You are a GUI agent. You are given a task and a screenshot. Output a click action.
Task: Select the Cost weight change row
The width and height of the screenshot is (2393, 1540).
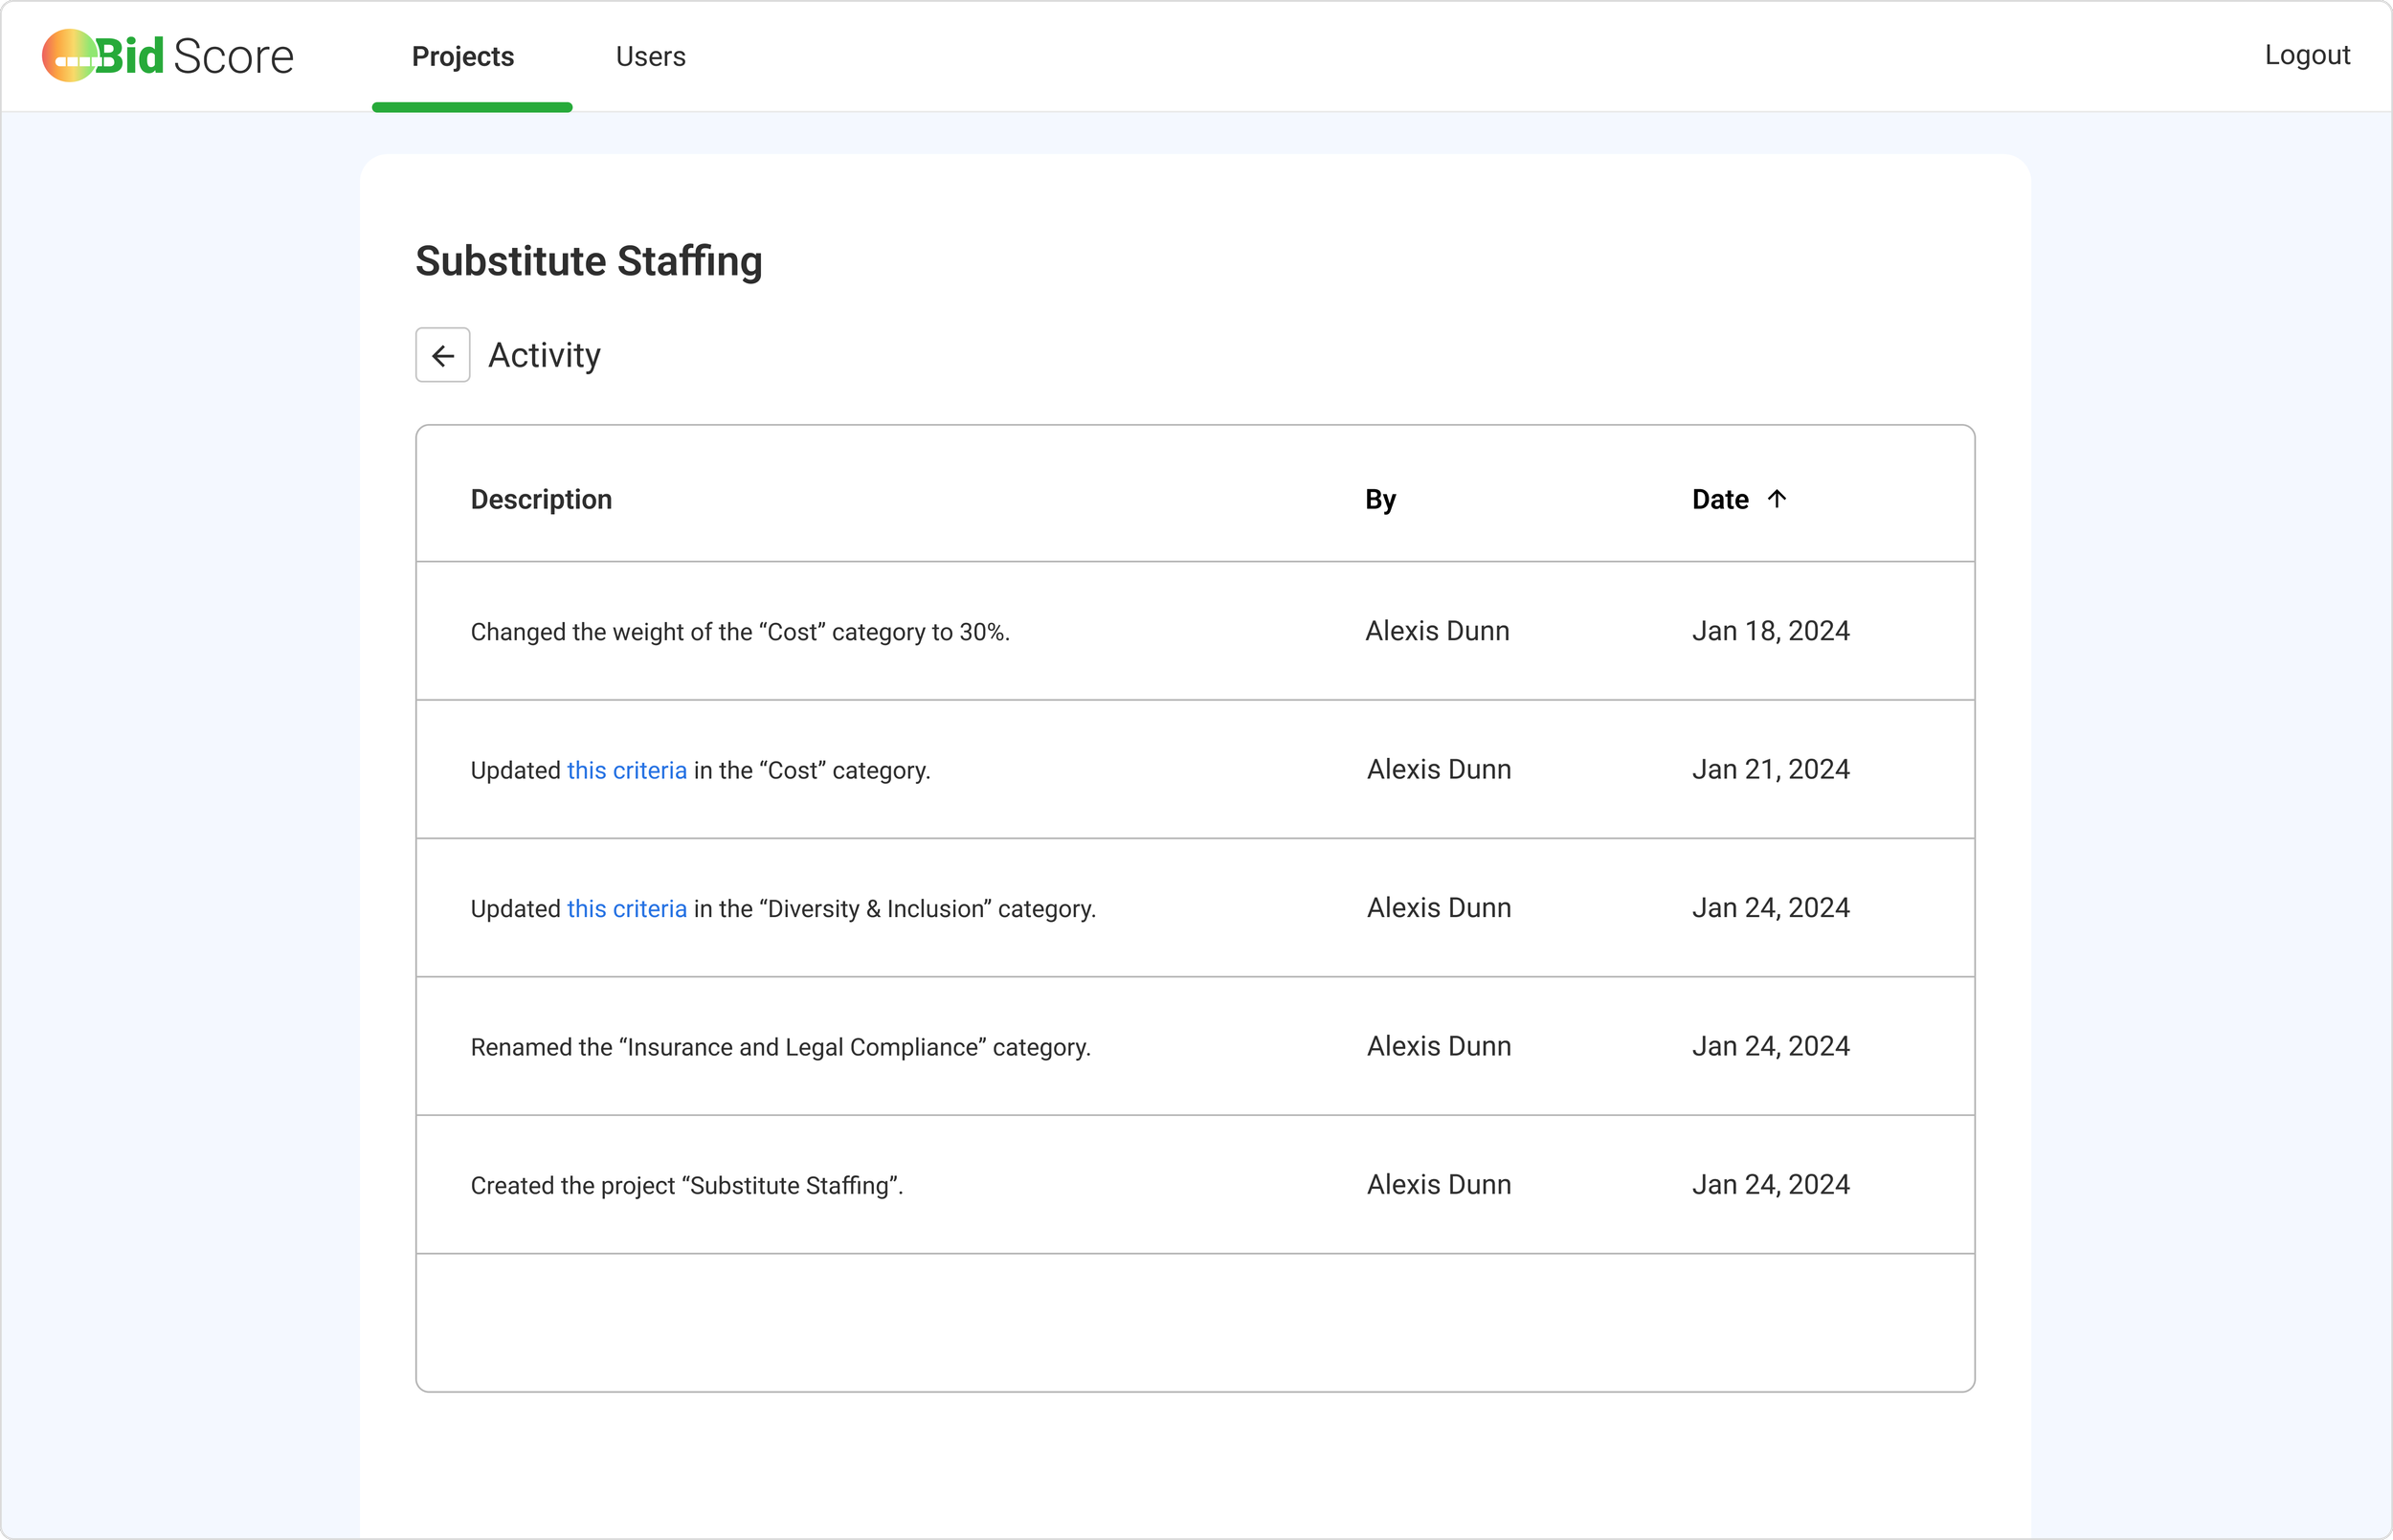point(740,632)
